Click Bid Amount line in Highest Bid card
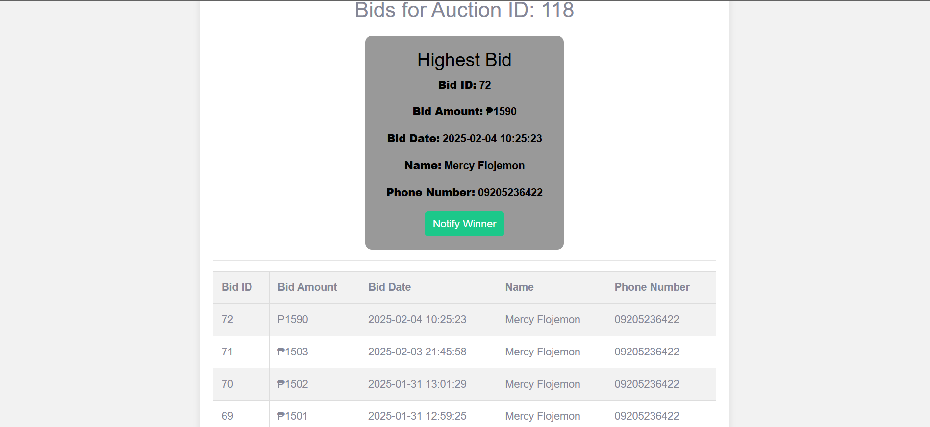This screenshot has height=427, width=930. (464, 112)
